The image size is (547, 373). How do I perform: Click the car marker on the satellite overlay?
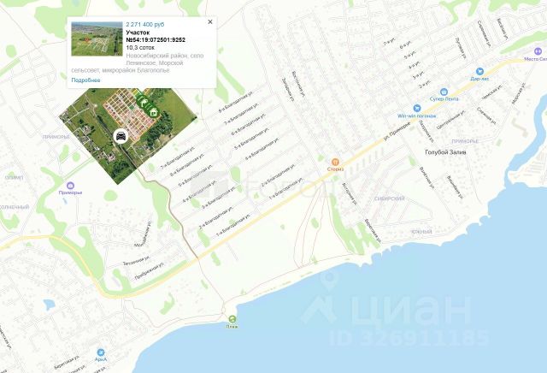coord(121,136)
